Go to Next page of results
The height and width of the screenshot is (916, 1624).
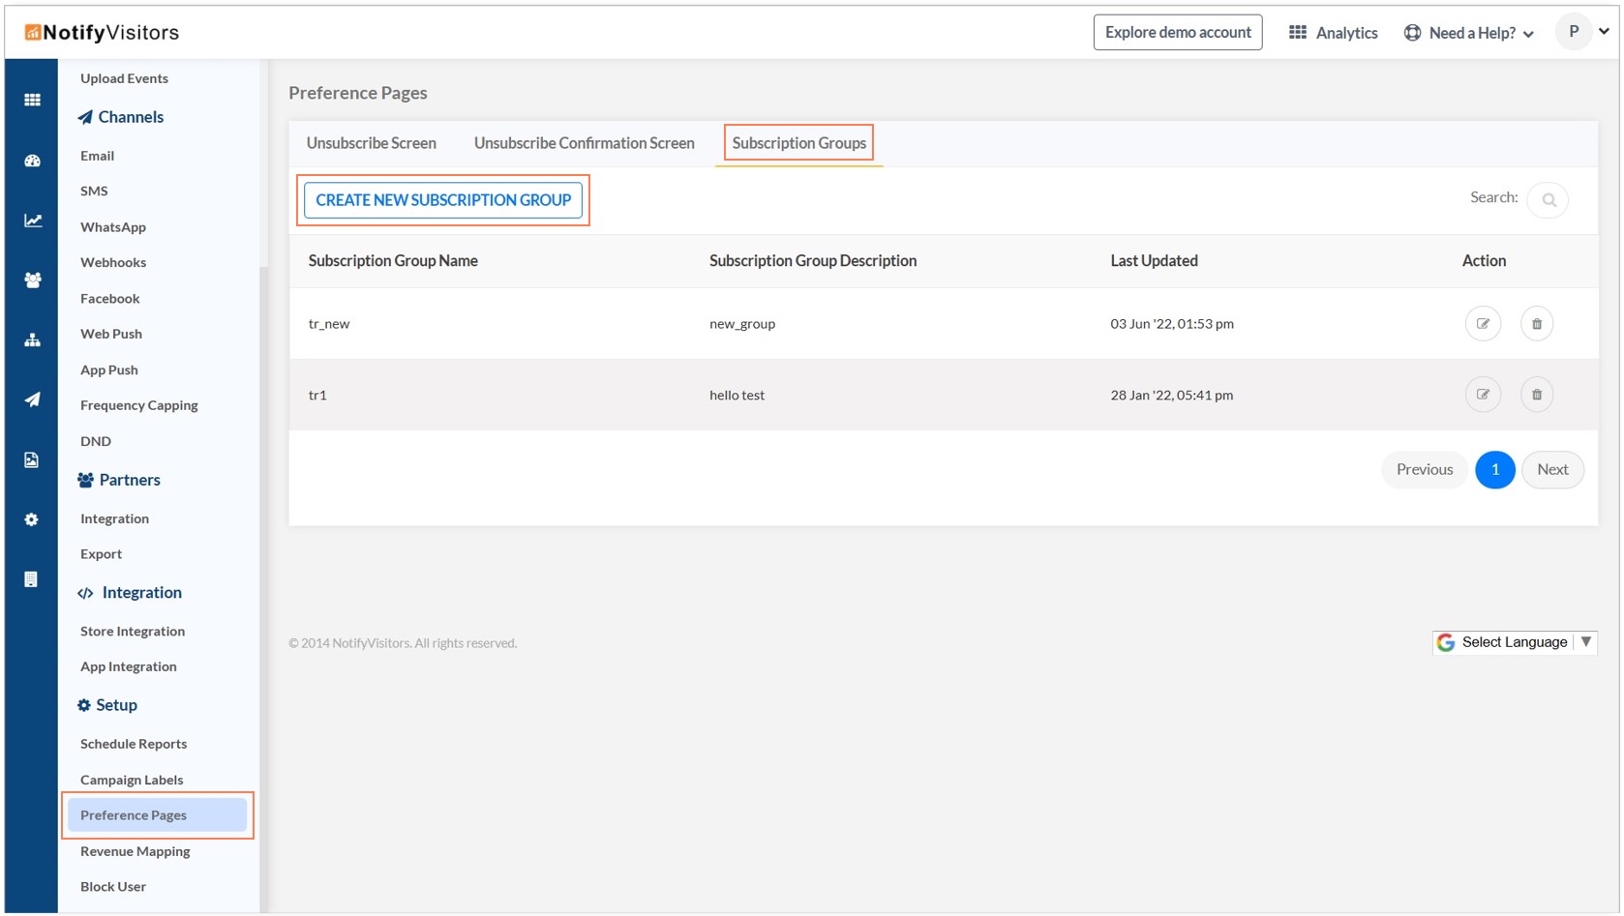point(1552,469)
